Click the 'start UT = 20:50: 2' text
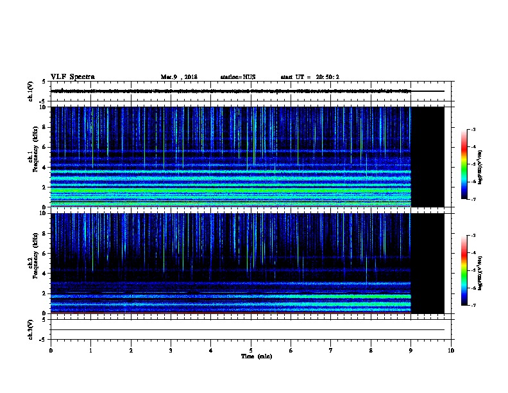 coord(310,77)
